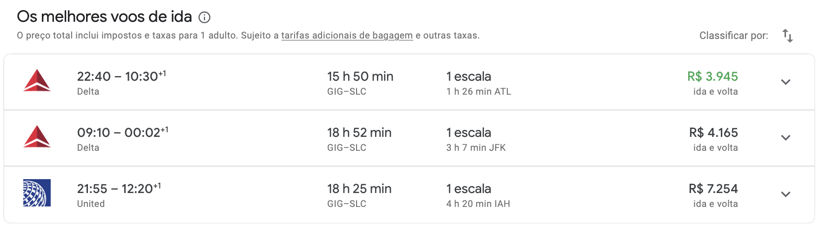
Task: Click the 15 h 50 min duration
Action: click(x=360, y=77)
